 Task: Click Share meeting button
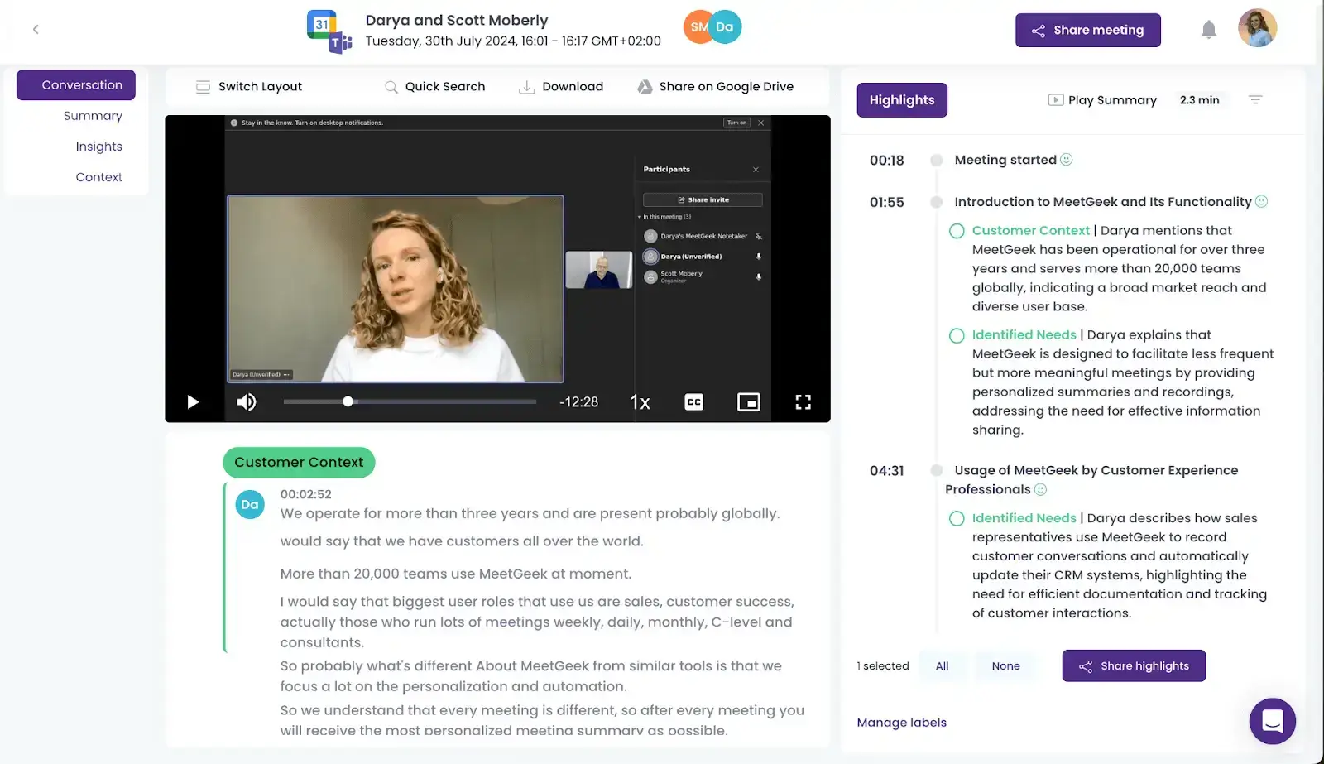pyautogui.click(x=1087, y=31)
